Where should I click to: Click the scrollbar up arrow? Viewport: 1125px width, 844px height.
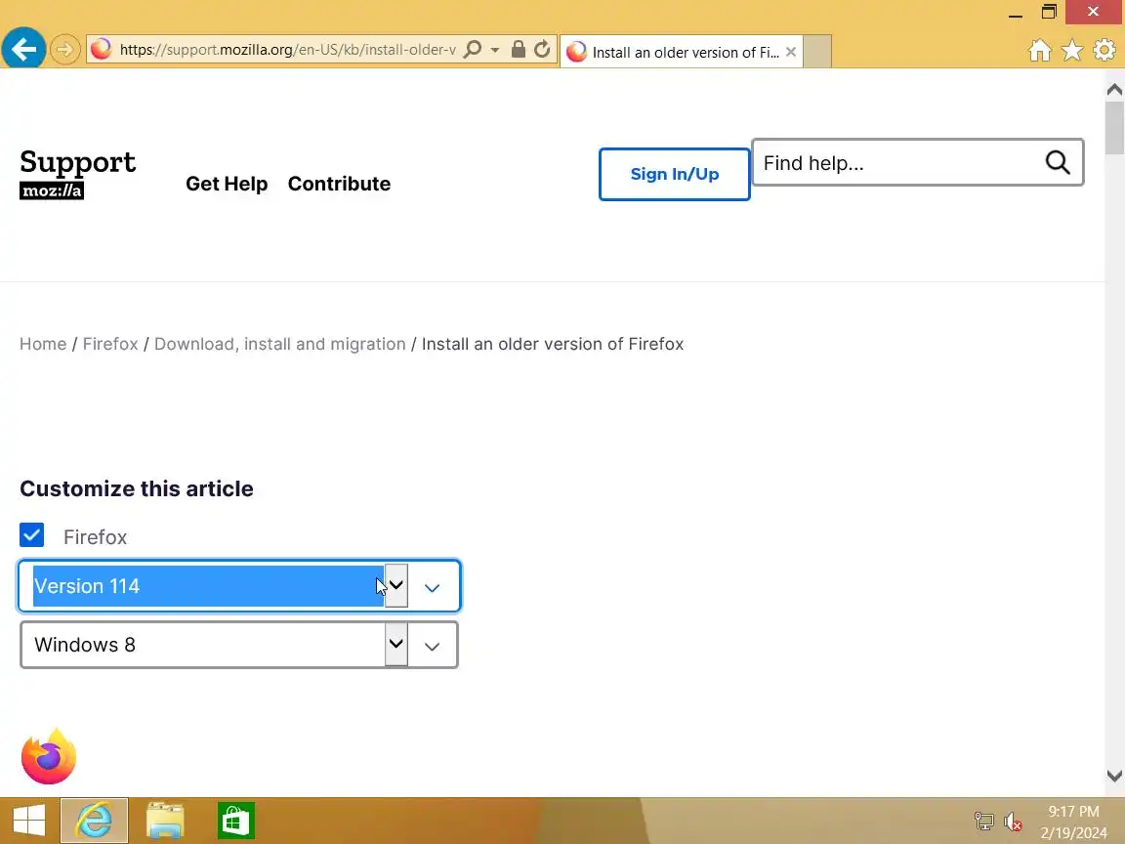pyautogui.click(x=1114, y=90)
